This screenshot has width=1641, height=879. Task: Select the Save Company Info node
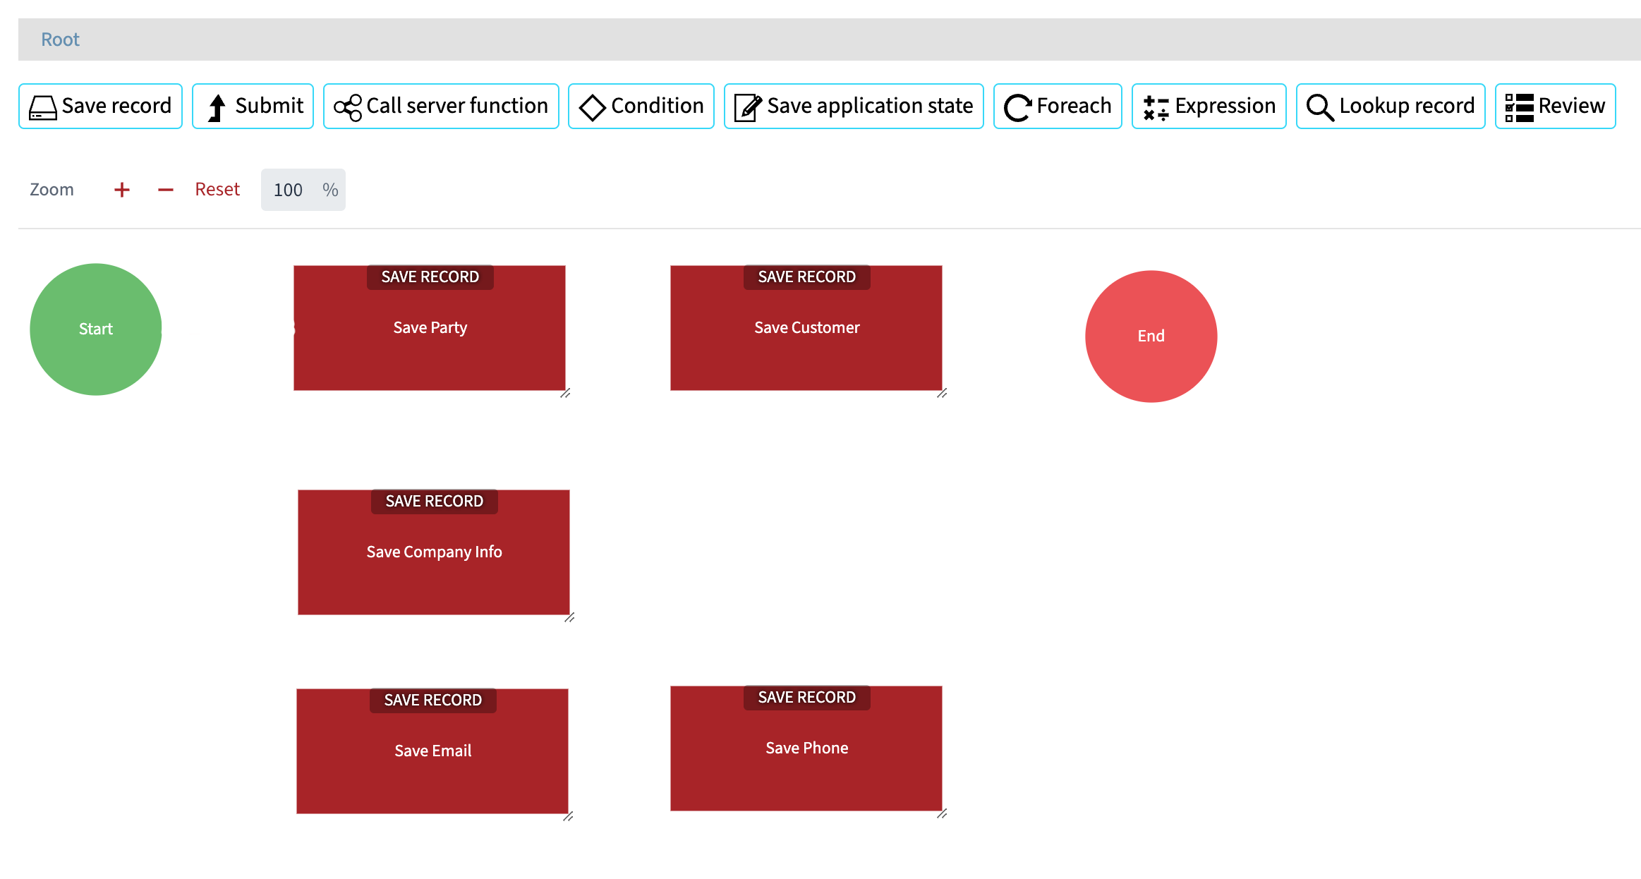433,552
